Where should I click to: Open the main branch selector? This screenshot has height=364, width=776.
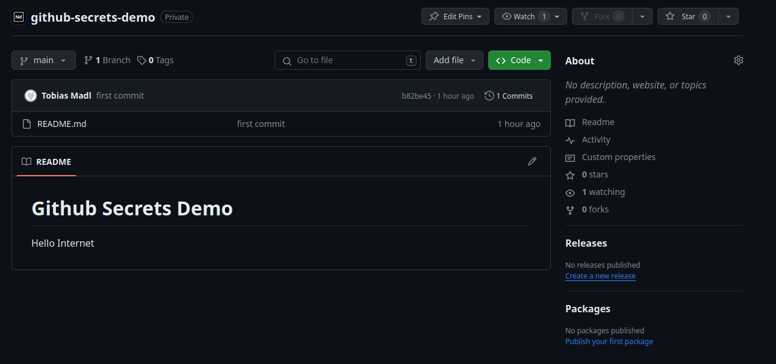coord(43,60)
